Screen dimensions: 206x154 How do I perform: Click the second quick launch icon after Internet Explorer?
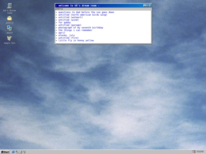17,152
